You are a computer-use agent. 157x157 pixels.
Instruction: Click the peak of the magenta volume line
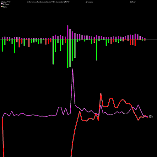[73, 69]
